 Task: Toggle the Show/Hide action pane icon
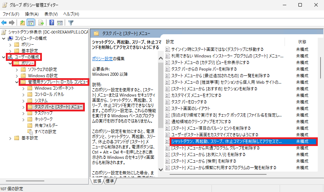tap(60, 23)
